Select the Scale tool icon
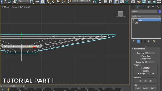This screenshot has height=91, width=162. click(x=10, y=2)
